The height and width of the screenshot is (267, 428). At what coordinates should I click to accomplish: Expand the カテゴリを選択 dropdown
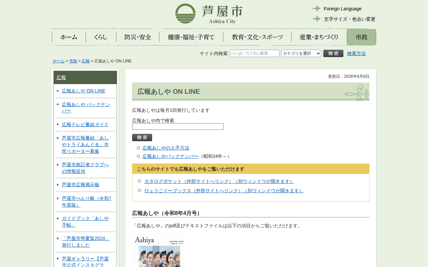[x=301, y=53]
